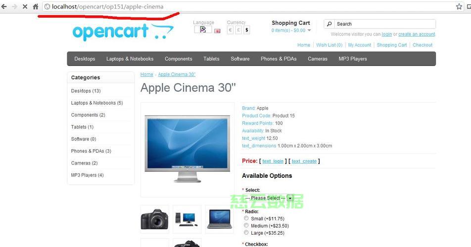Viewport: 471px width, 247px height.
Task: Focus the Search input field
Action: tap(385, 24)
